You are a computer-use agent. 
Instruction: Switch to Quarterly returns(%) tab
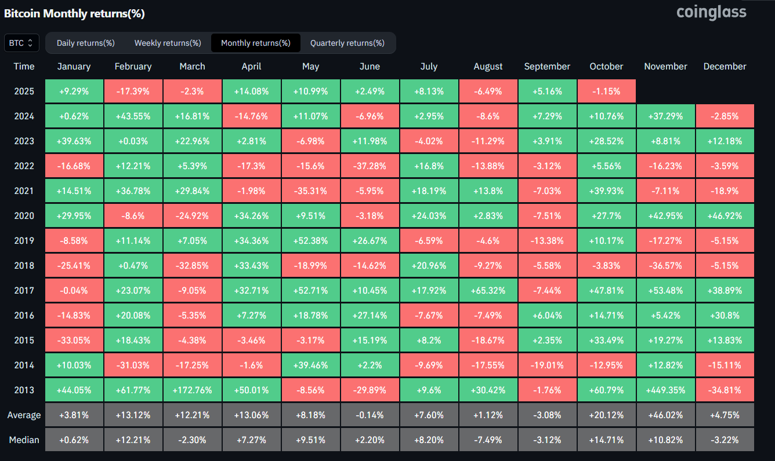click(347, 43)
